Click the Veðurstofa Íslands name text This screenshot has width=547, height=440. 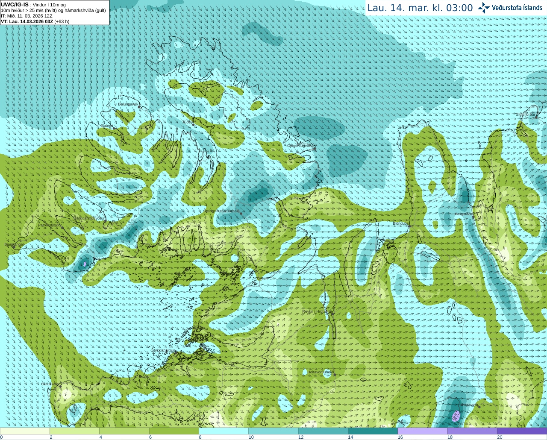[517, 8]
